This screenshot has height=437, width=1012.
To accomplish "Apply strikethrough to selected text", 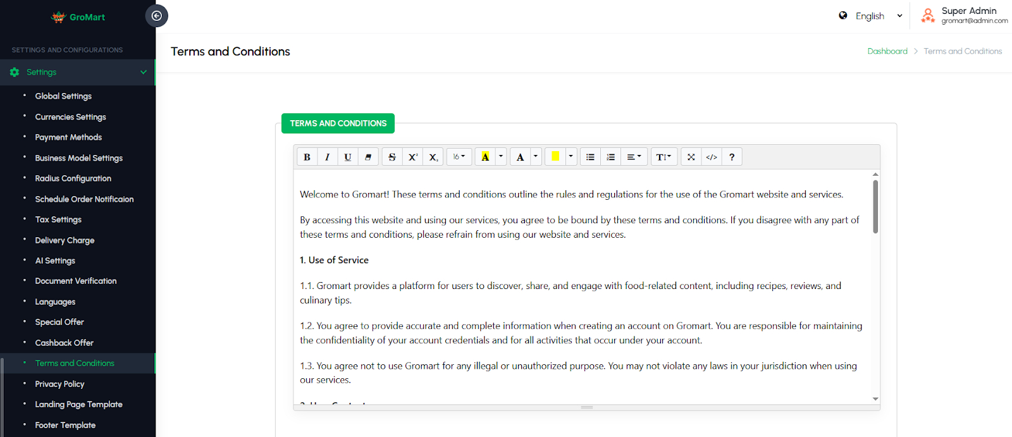I will tap(392, 157).
